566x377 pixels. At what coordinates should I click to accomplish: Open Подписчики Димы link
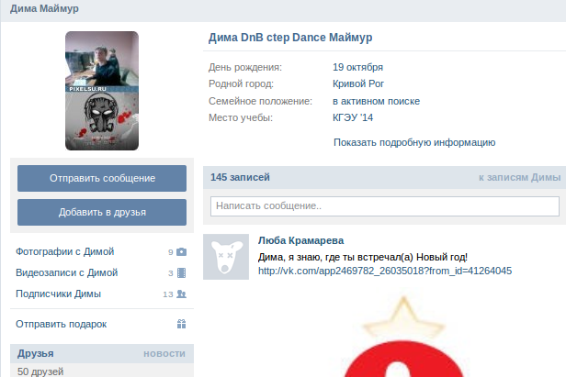[x=59, y=294]
